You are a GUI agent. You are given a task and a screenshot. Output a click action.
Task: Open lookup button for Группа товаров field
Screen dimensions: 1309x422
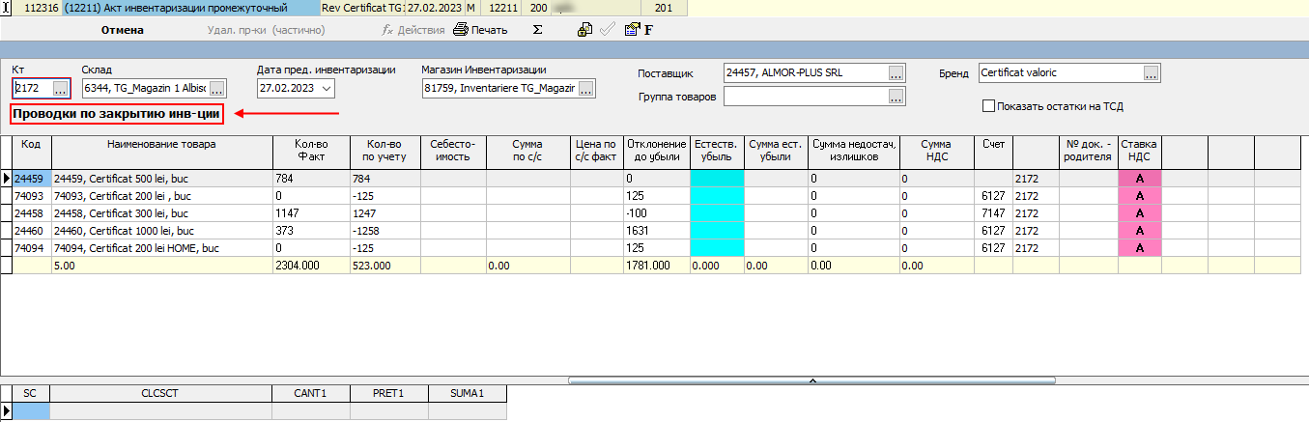pyautogui.click(x=896, y=96)
